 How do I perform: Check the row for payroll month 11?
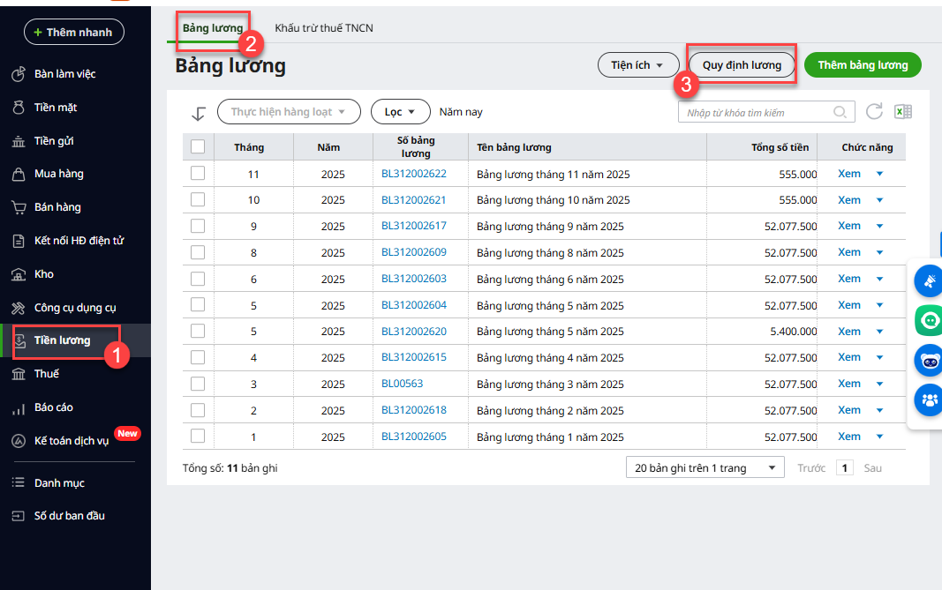point(198,174)
